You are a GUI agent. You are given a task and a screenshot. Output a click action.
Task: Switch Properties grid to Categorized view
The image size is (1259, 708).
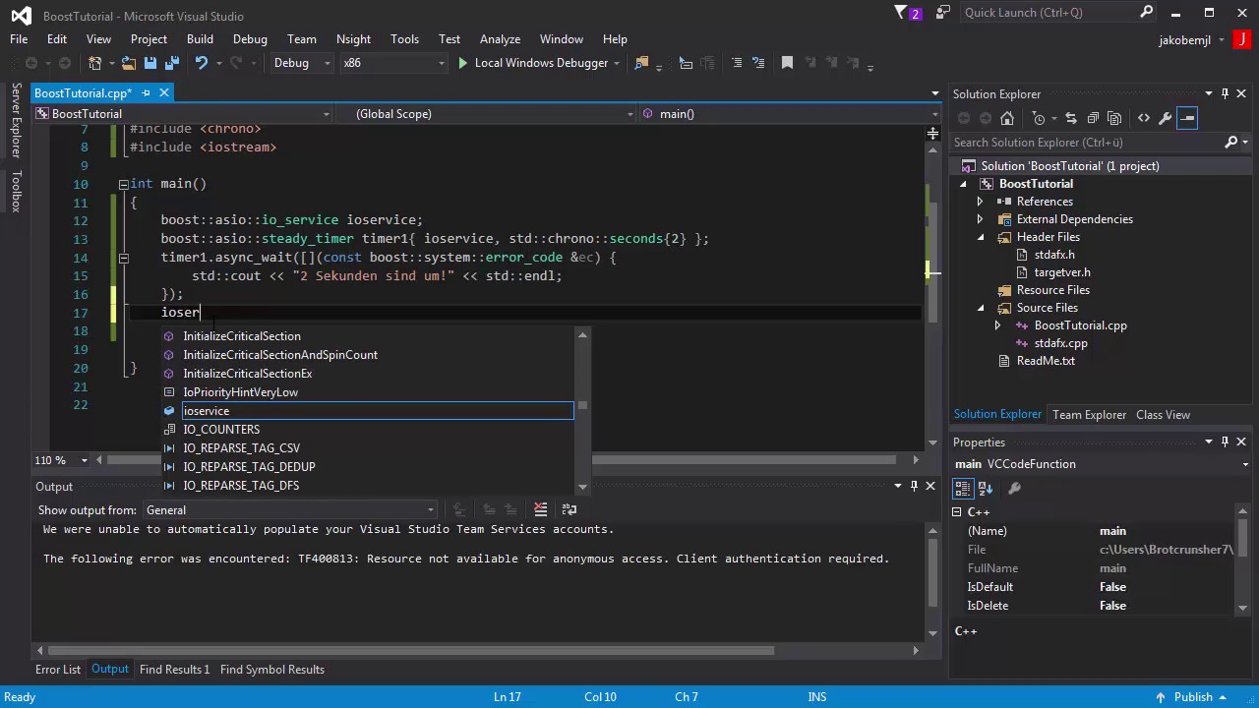click(x=962, y=488)
